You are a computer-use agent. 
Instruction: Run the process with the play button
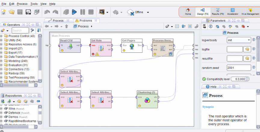(x=74, y=12)
